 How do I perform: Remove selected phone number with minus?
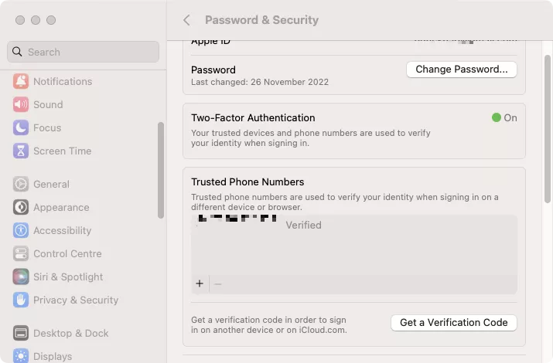(218, 283)
